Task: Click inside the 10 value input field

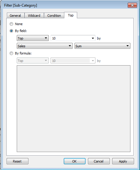Action: tap(71, 38)
